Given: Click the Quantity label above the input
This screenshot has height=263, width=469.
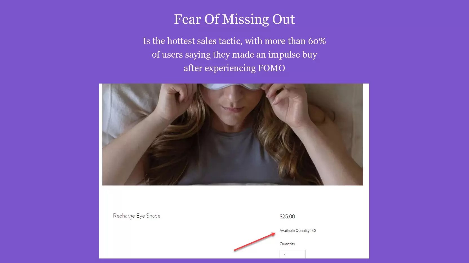Looking at the screenshot, I should point(287,244).
